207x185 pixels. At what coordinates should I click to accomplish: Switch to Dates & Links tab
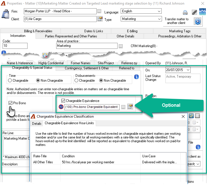tap(94, 31)
